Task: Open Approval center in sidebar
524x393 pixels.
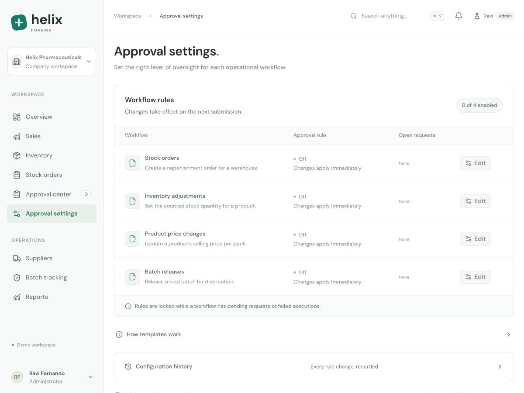Action: 52,194
